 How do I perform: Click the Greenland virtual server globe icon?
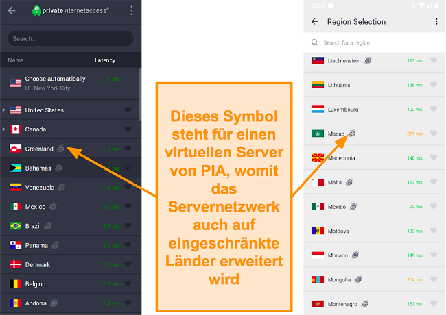pyautogui.click(x=60, y=149)
